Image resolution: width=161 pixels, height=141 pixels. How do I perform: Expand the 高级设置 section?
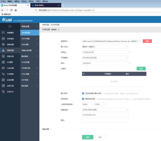click(47, 129)
